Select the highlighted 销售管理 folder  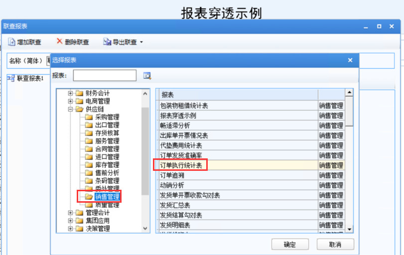pyautogui.click(x=107, y=197)
